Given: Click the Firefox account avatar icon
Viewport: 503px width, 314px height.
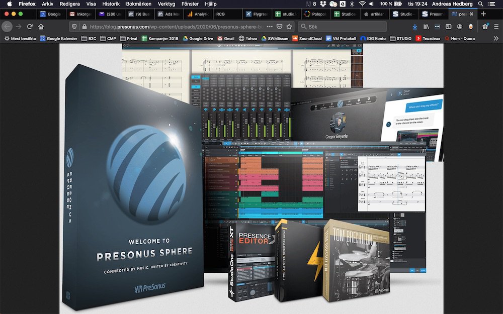Looking at the screenshot, I should click(x=459, y=26).
